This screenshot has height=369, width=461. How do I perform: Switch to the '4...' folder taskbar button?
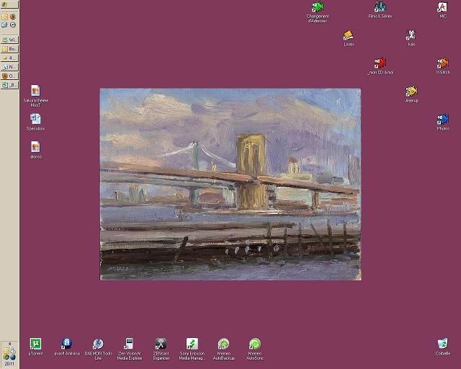point(9,58)
